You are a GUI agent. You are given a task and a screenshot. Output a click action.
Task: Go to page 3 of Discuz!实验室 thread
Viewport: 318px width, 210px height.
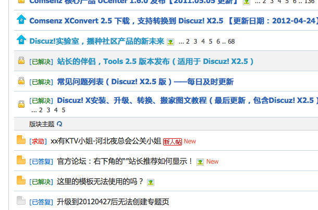[x=195, y=42]
